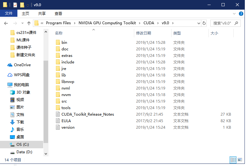247x166 pixels.
Task: Open the recent locations dropdown arrow
Action: 23,23
